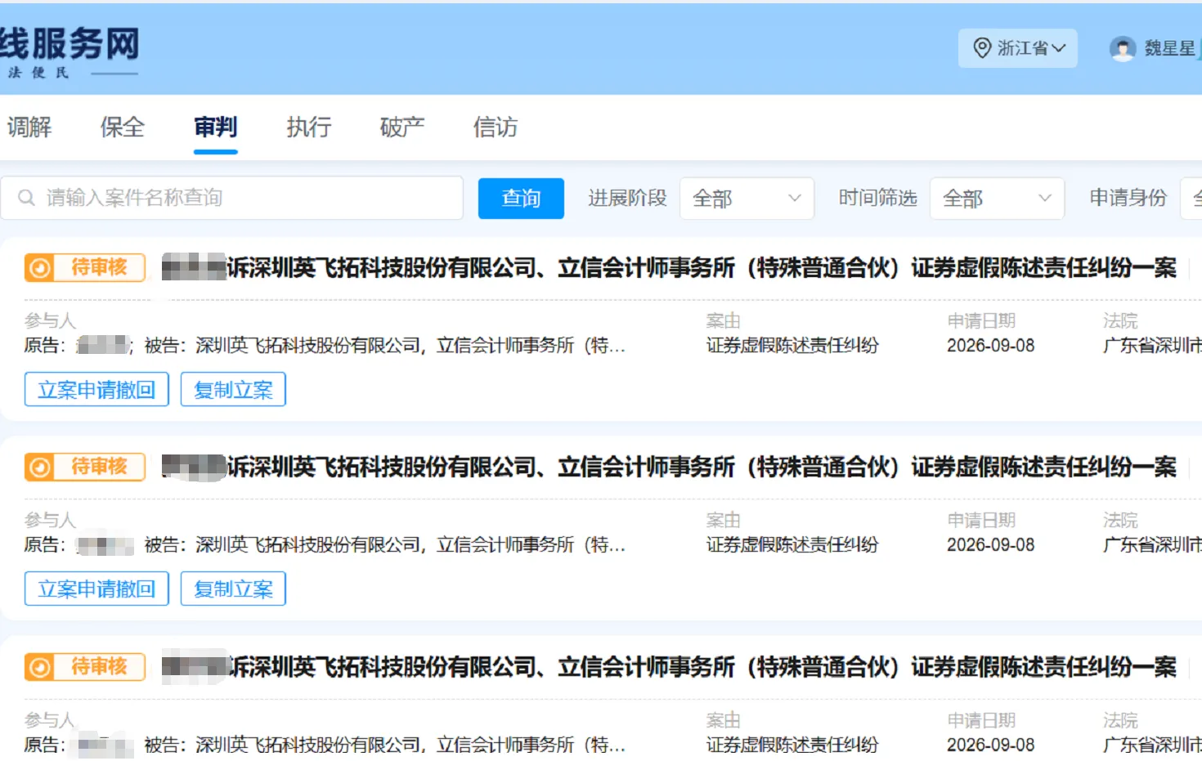Select the 审判 tab
The width and height of the screenshot is (1202, 761).
pos(216,128)
